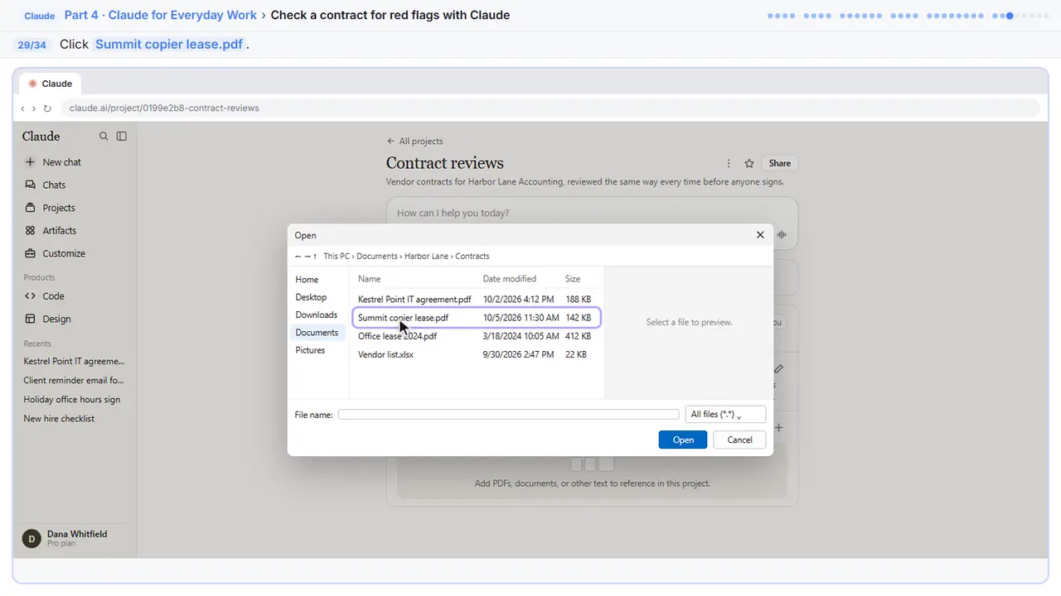Select Vendor list.xlsx file
This screenshot has width=1061, height=596.
[x=477, y=354]
